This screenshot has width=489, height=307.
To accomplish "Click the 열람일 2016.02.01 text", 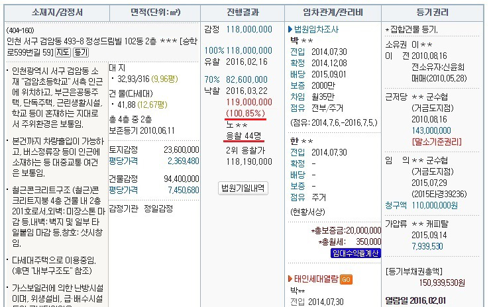I will click(415, 300).
